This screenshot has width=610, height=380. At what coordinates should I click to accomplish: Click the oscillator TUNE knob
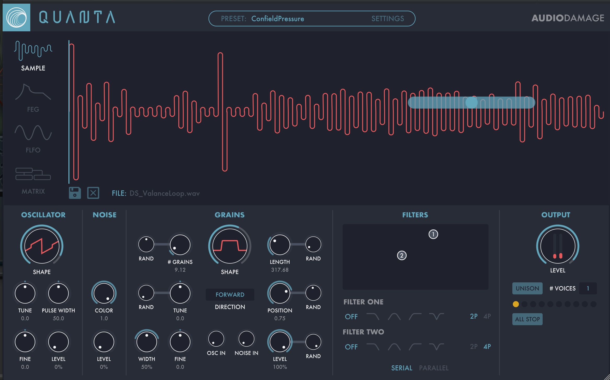tap(25, 293)
